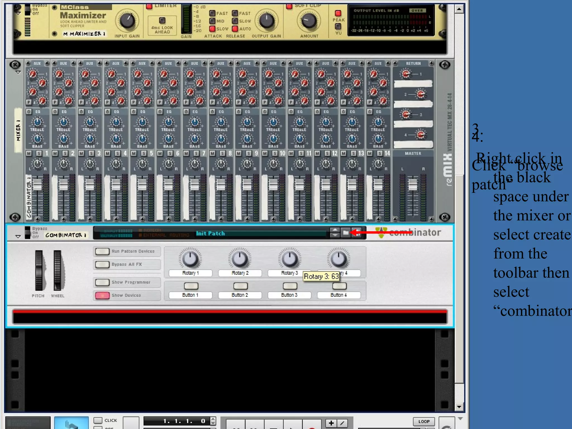Click the rack scrollbar up arrow

click(459, 9)
